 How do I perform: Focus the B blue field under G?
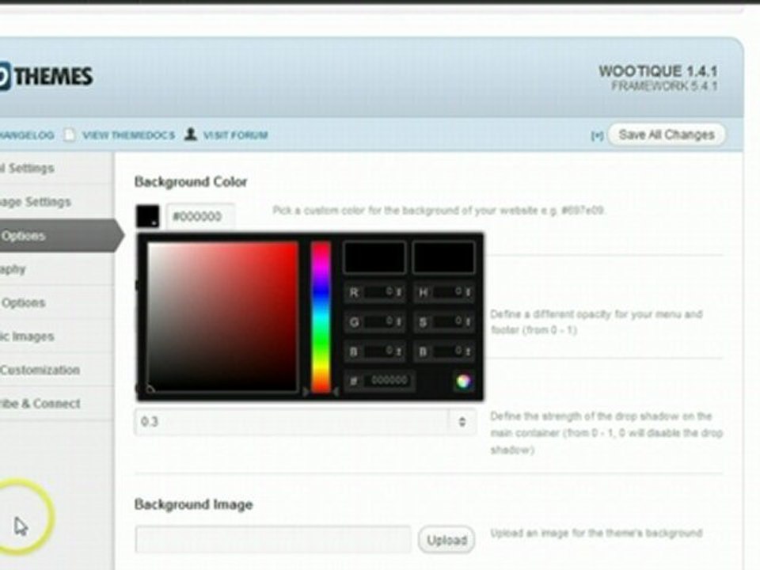coord(374,351)
